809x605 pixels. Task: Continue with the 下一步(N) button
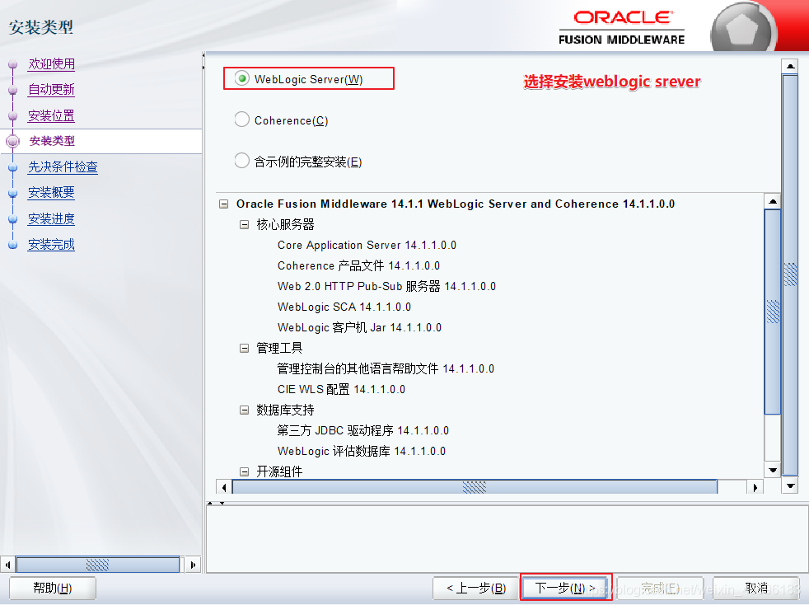click(x=565, y=588)
